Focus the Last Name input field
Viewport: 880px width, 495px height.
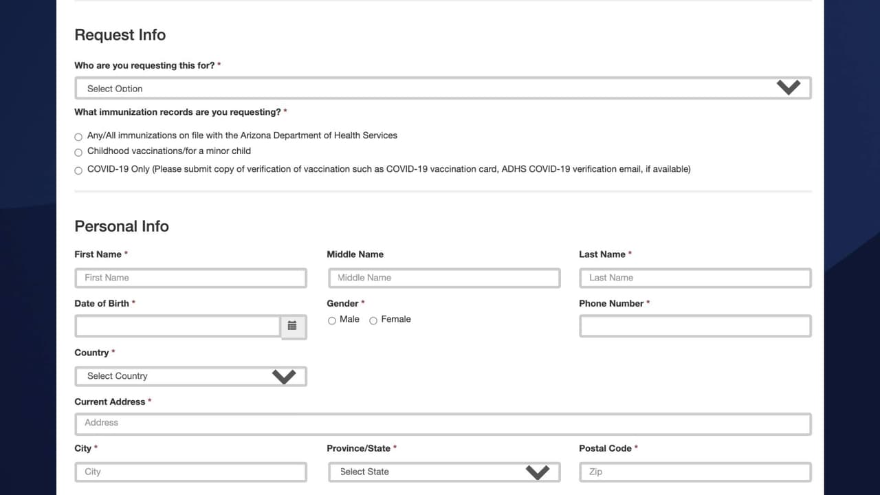coord(695,278)
